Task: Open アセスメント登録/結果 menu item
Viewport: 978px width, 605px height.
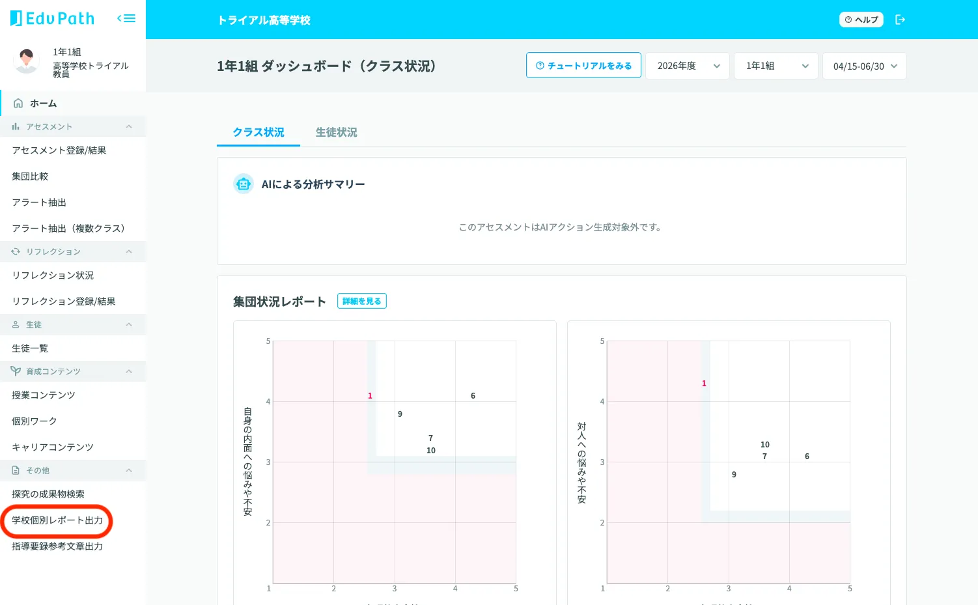Action: [73, 150]
